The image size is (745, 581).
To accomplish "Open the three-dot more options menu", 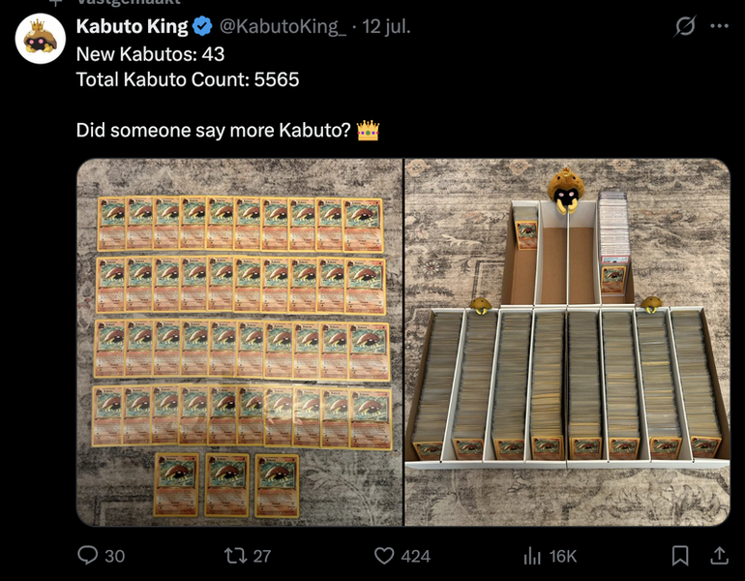I will click(719, 26).
